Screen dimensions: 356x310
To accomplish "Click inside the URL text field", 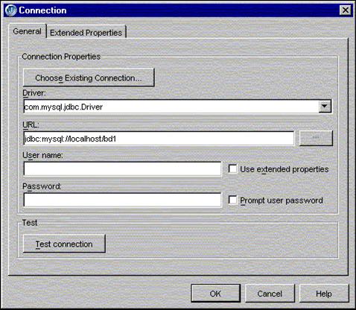I will click(159, 139).
